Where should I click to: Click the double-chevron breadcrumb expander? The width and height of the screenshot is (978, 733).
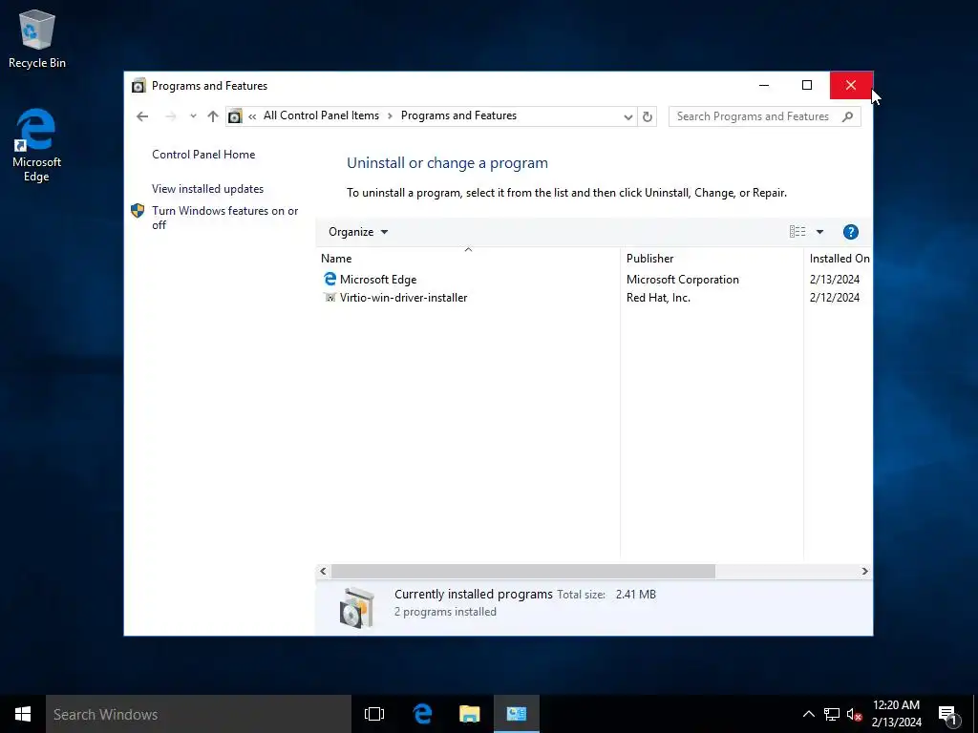(252, 116)
